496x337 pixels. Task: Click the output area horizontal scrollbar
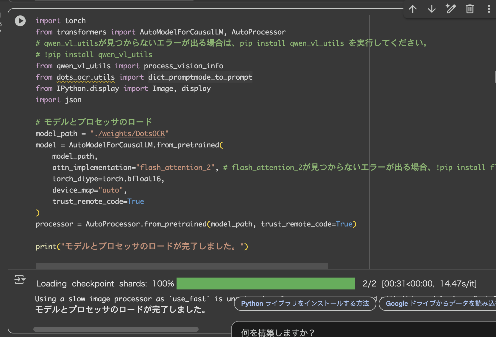click(x=116, y=329)
